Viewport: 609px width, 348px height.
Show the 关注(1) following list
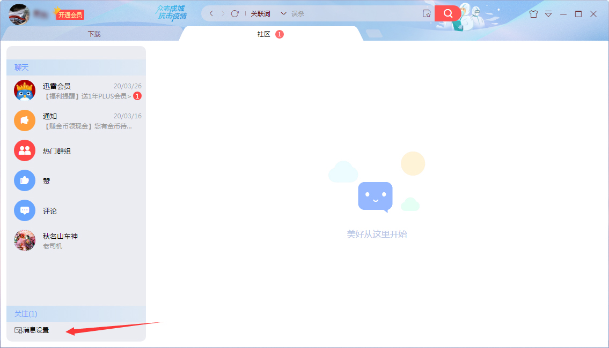click(x=25, y=314)
